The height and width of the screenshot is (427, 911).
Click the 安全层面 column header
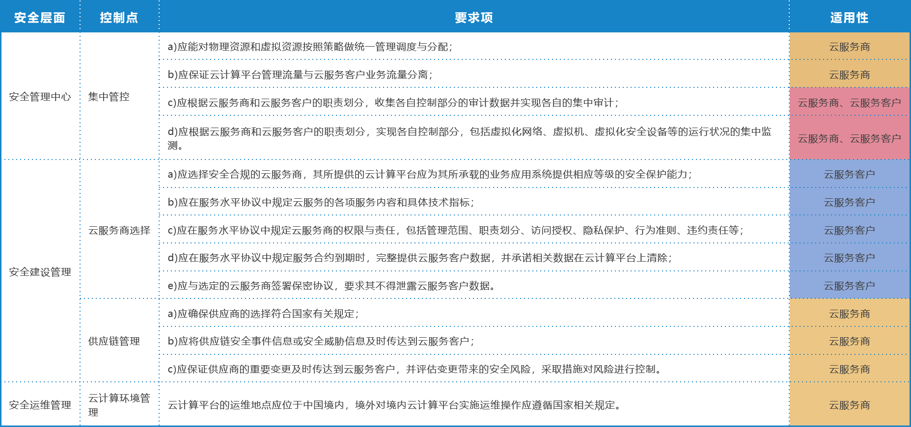click(x=40, y=18)
